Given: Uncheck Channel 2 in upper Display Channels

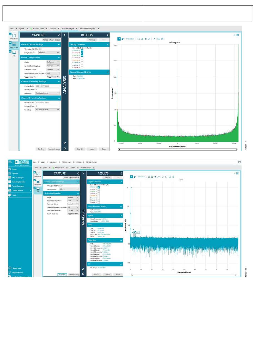Looking at the screenshot, I should [82, 53].
